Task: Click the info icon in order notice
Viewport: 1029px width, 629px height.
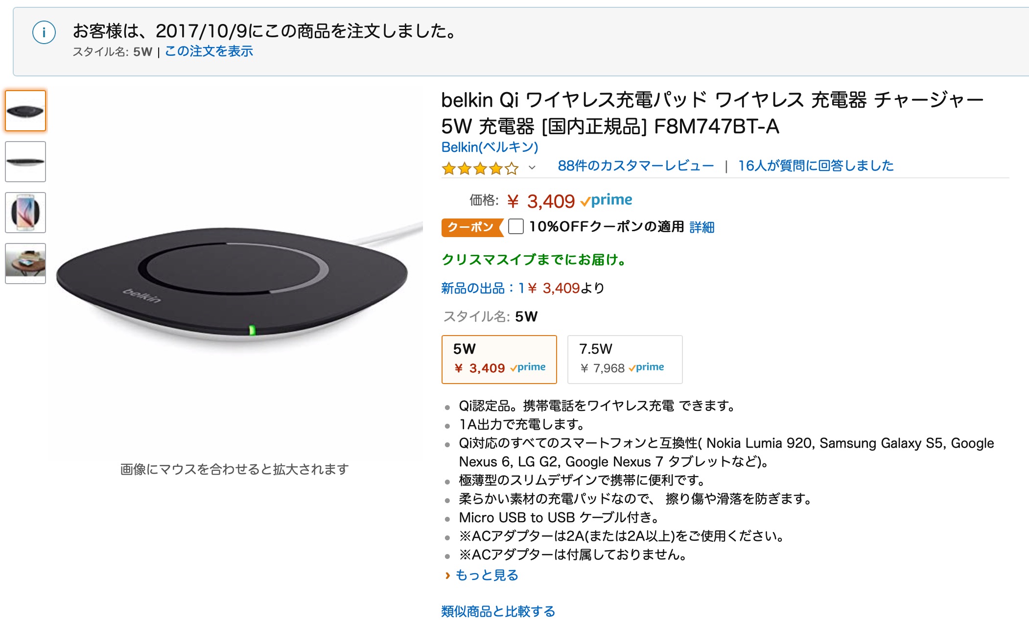Action: click(x=44, y=33)
